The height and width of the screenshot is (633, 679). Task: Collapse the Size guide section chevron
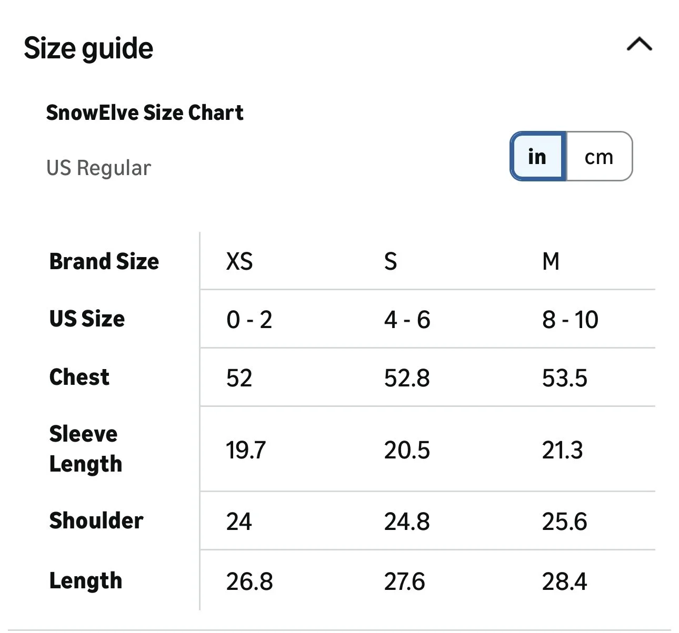coord(639,45)
